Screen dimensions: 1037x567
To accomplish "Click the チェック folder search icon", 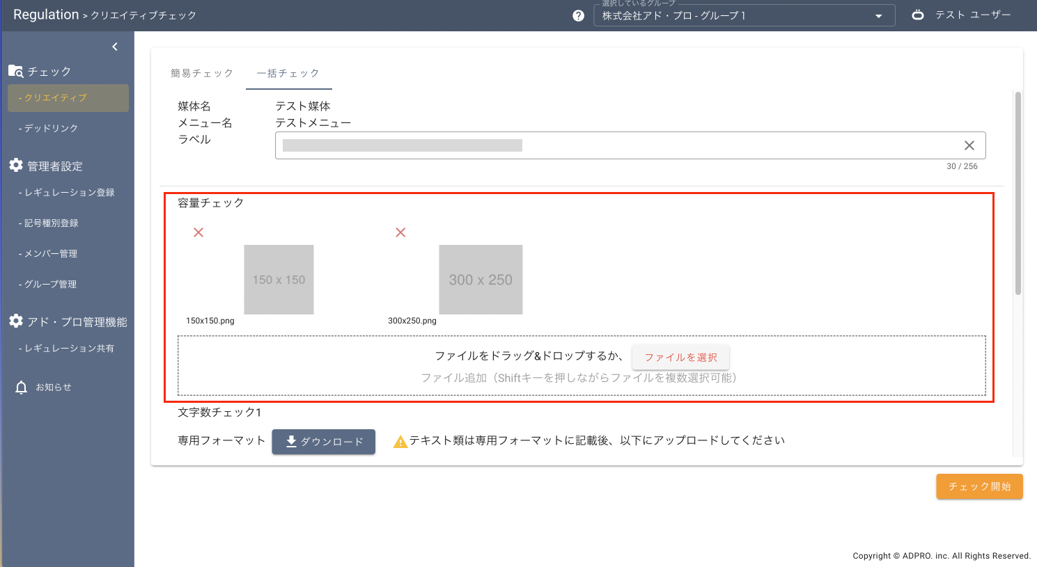I will (x=16, y=71).
